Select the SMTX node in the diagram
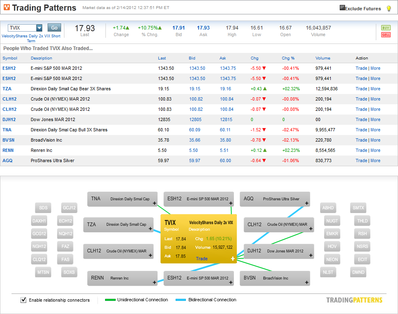Viewport: 398px width, 314px height. tap(358, 208)
